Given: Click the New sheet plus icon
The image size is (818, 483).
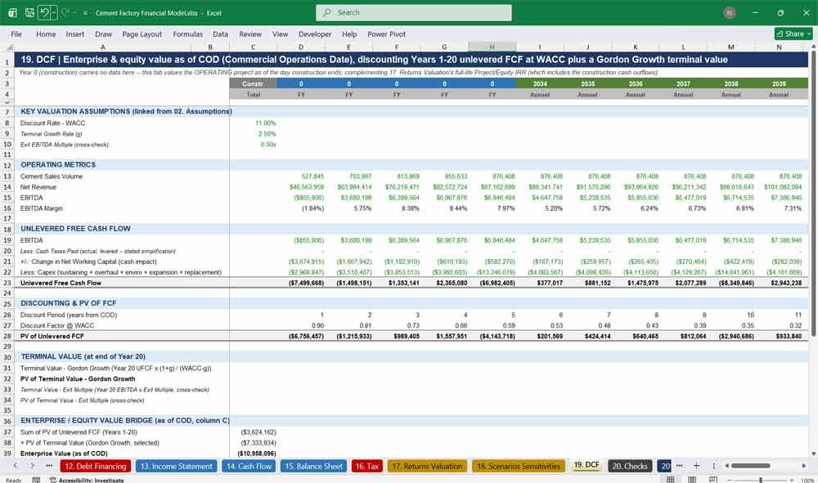Looking at the screenshot, I should 696,466.
